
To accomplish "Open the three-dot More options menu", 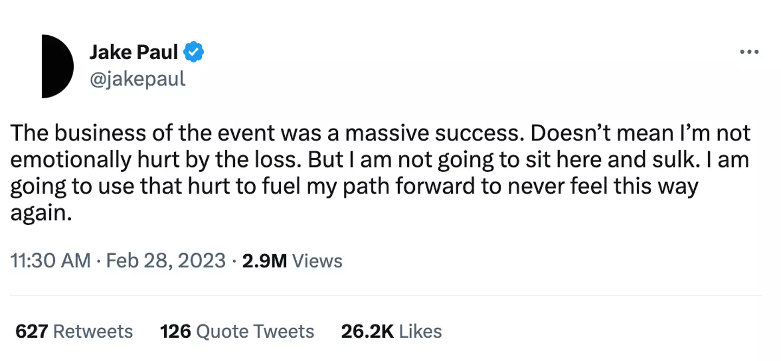I will click(x=749, y=52).
